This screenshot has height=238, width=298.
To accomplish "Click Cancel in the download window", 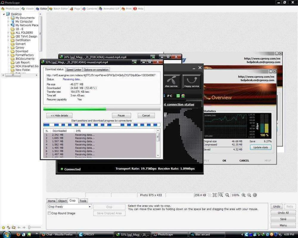I will coord(146,115).
